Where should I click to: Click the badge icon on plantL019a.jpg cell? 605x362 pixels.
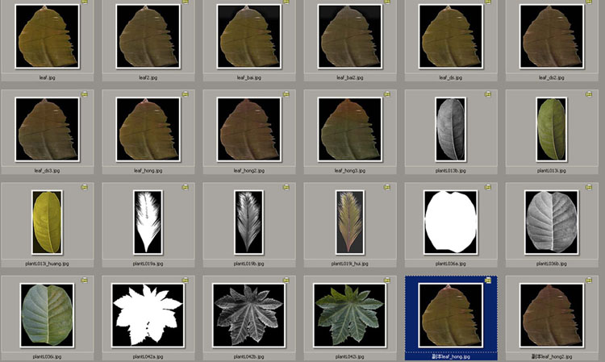pyautogui.click(x=186, y=187)
